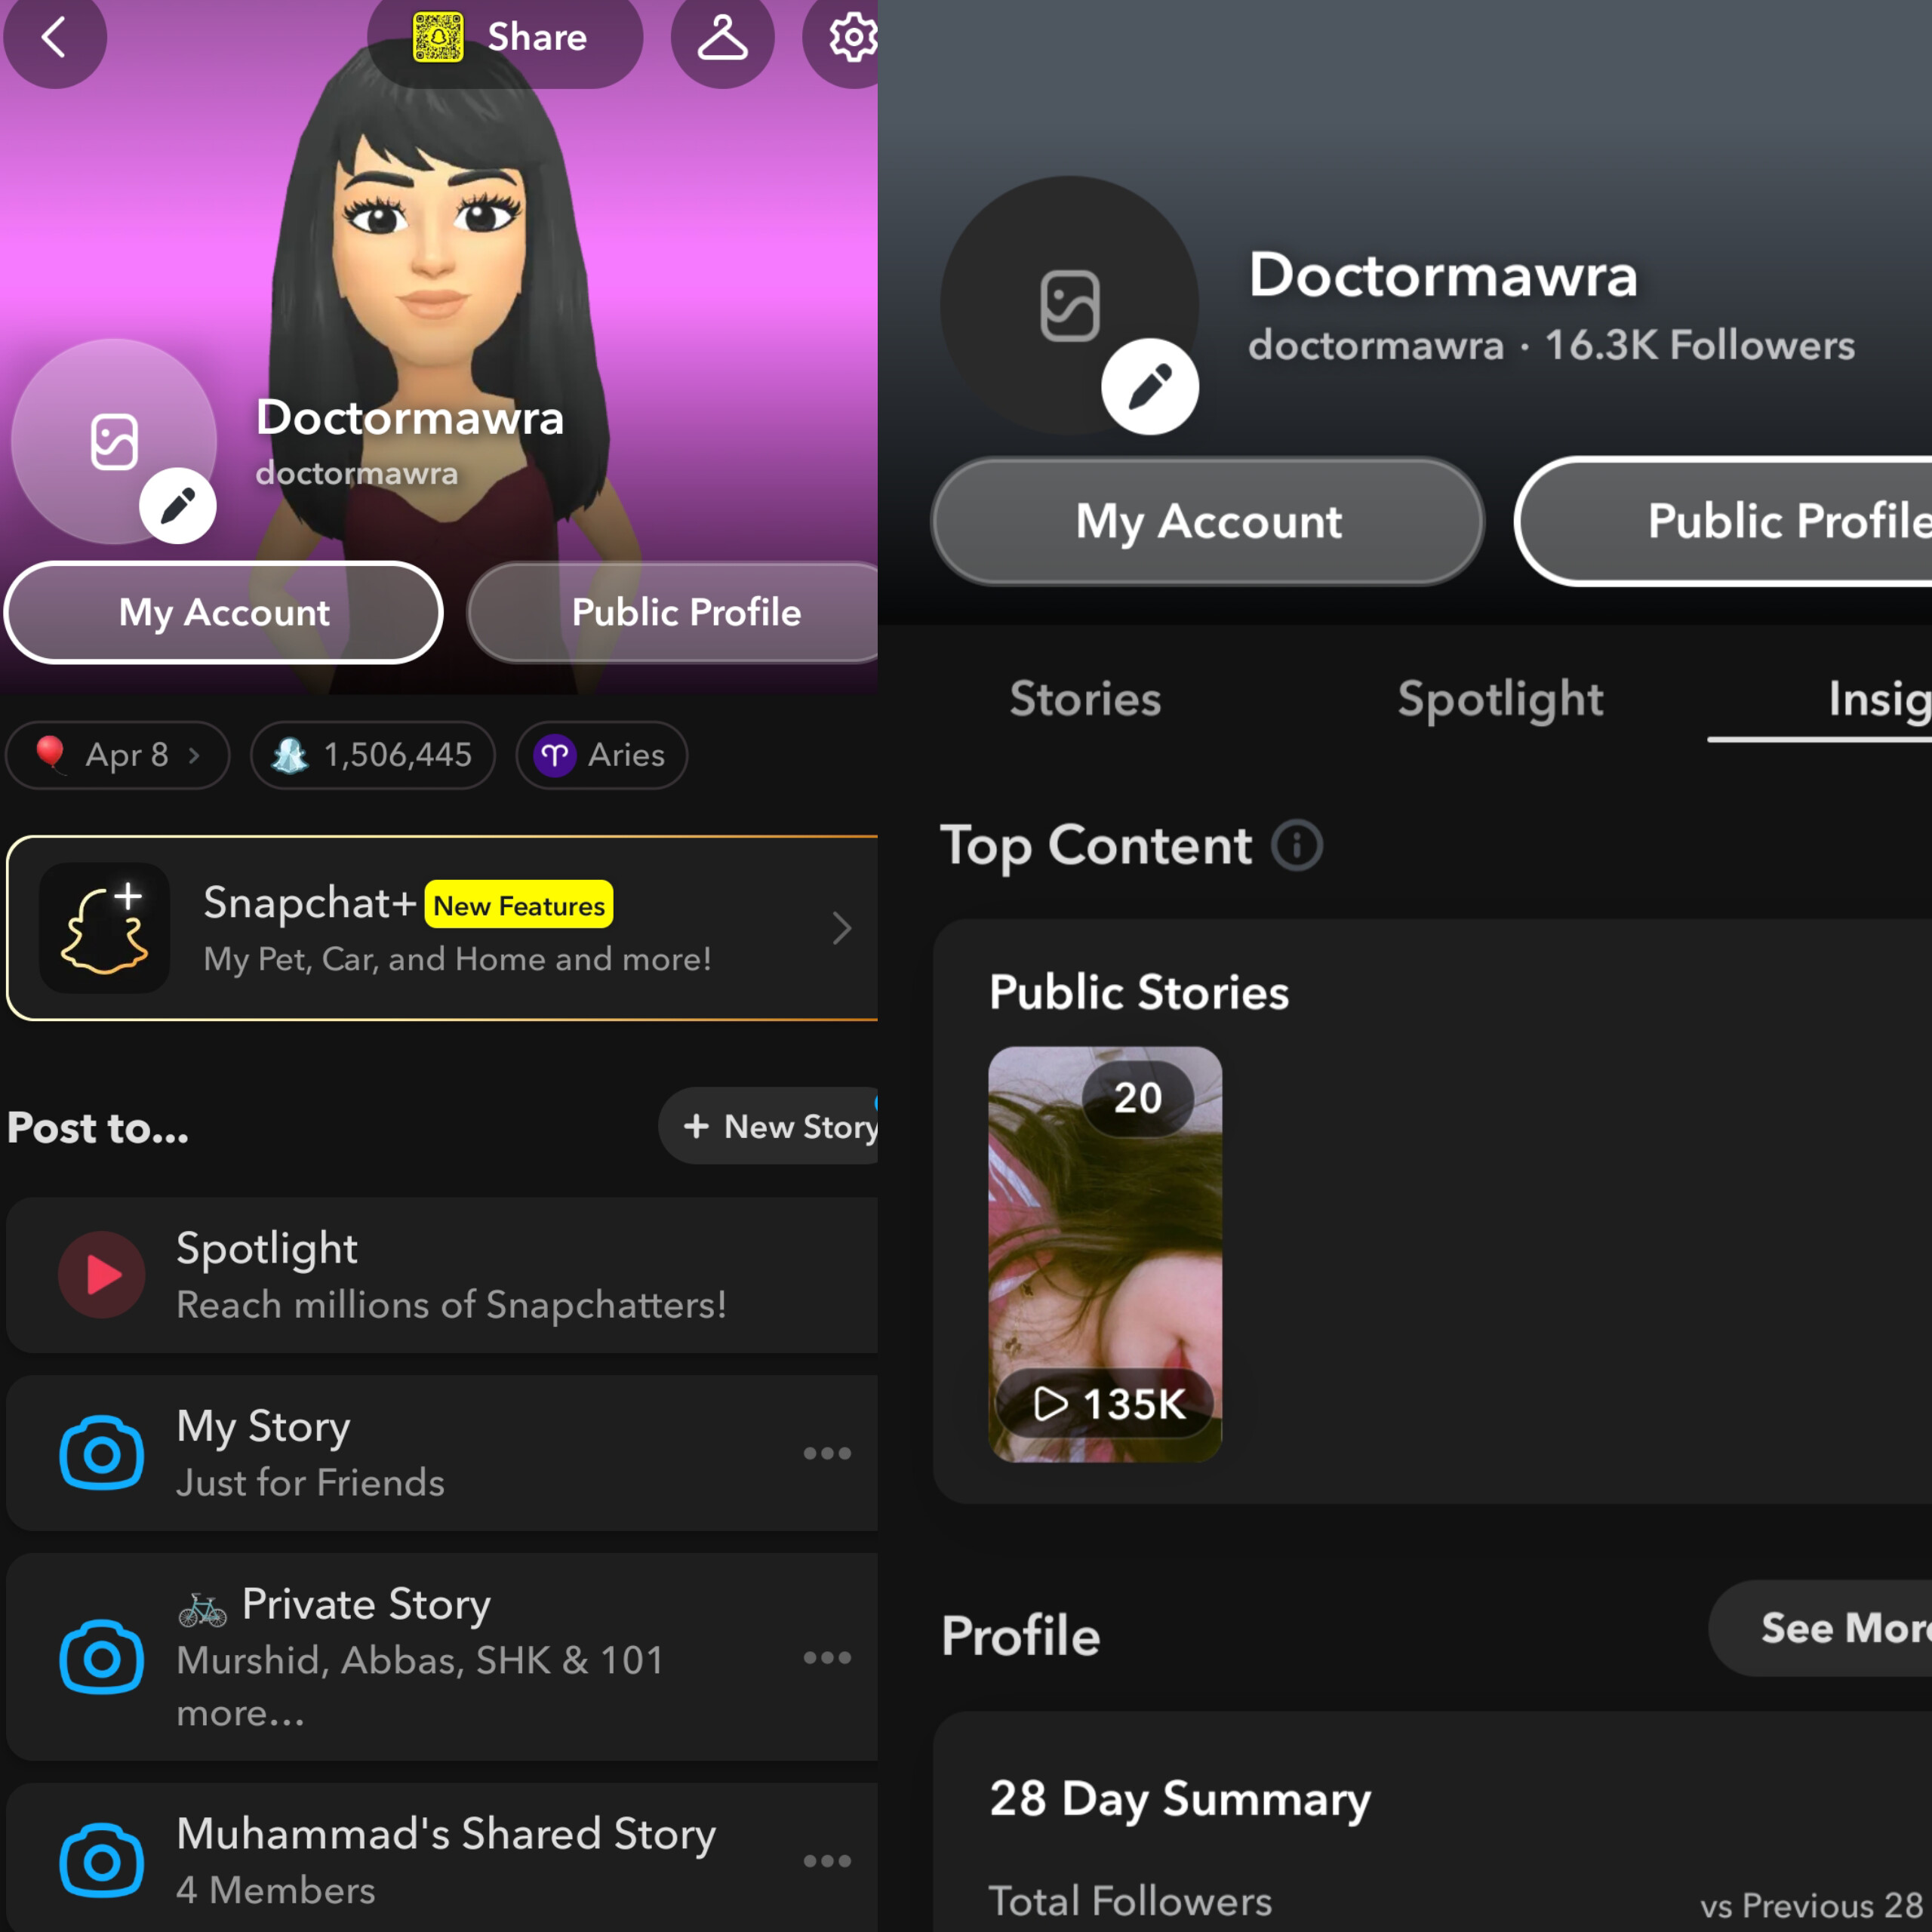Viewport: 1932px width, 1932px height.
Task: Select Spotlight Reach millions row
Action: (443, 1275)
